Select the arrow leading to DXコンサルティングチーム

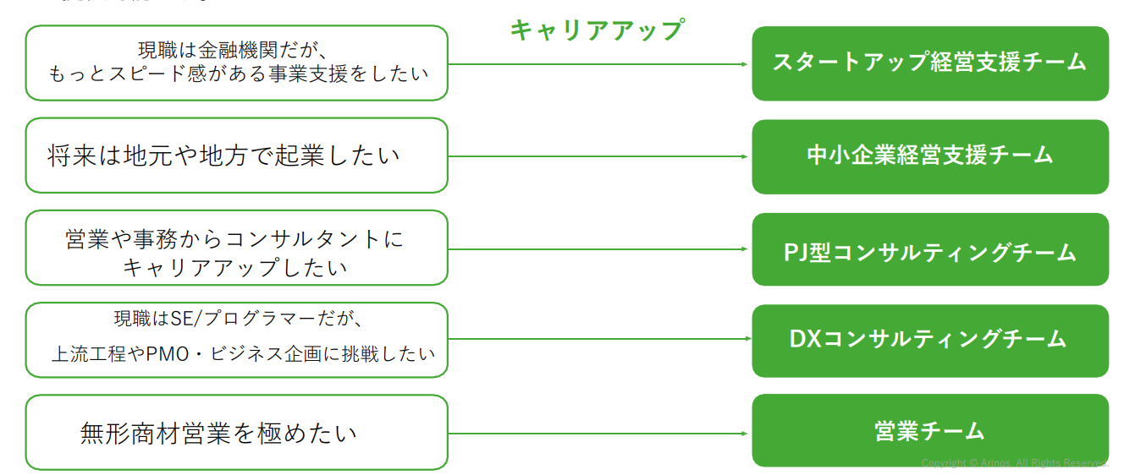click(x=598, y=339)
